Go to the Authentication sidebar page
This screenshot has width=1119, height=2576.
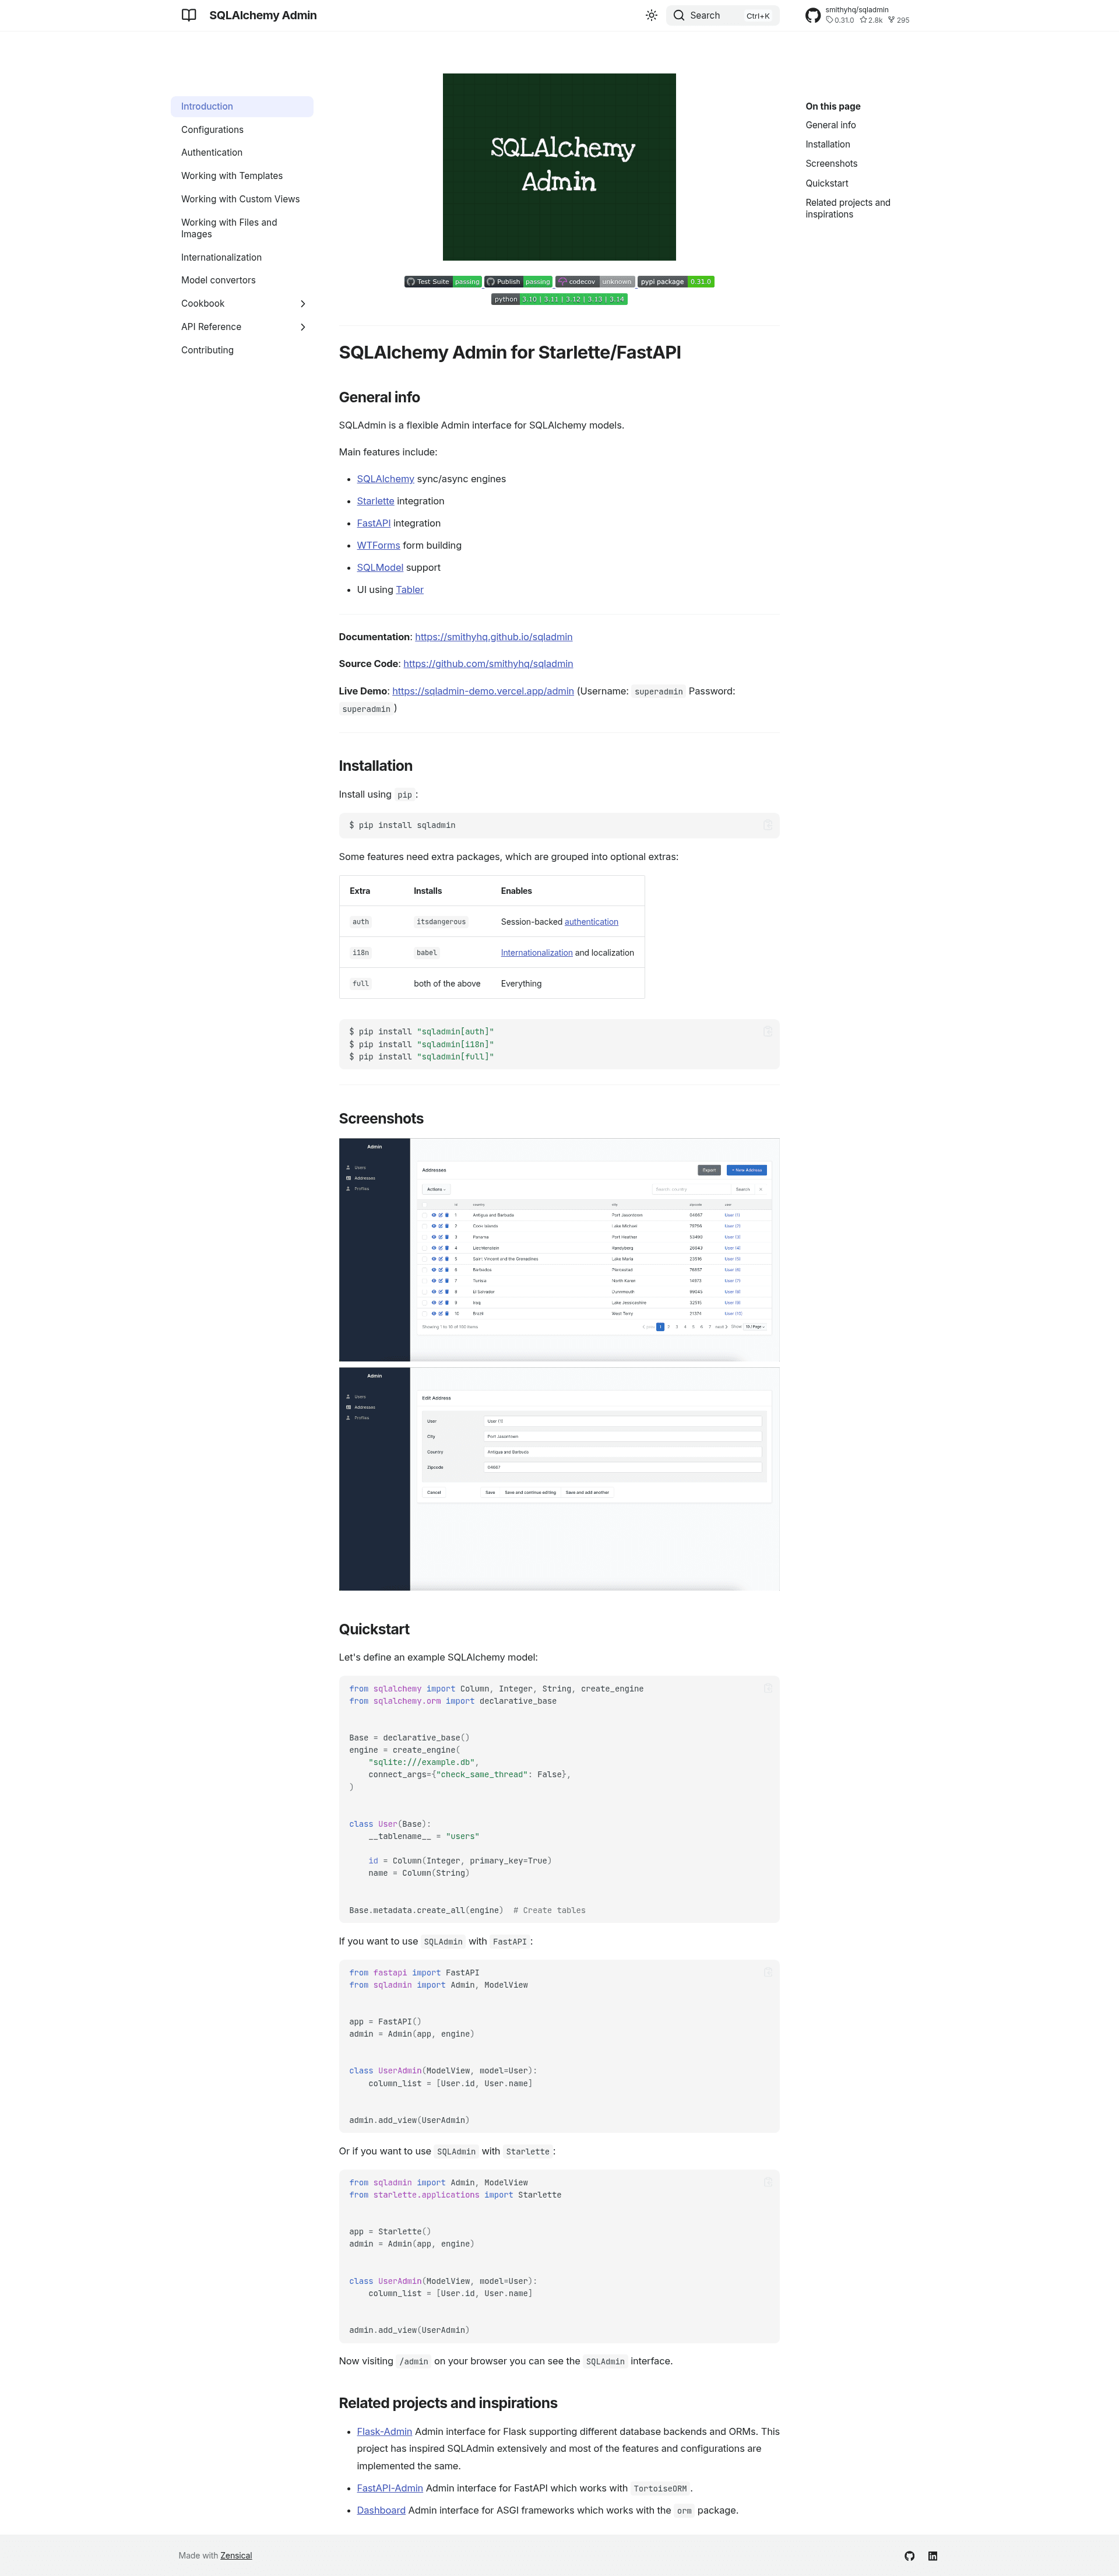coord(211,153)
